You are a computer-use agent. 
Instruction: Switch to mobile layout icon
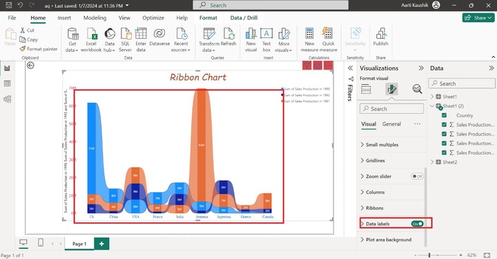click(x=41, y=242)
